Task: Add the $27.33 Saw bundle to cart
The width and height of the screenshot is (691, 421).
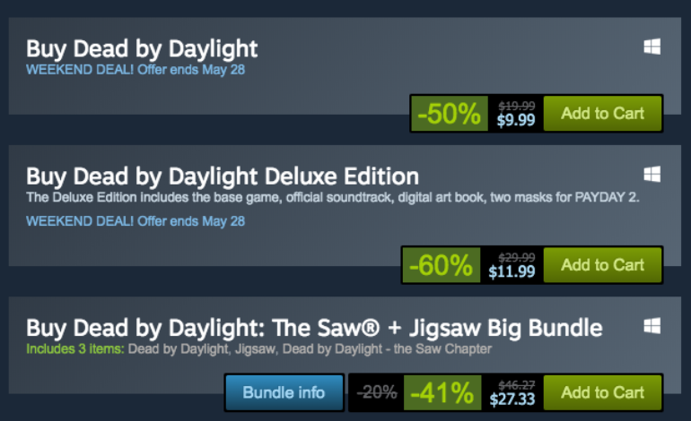Action: click(602, 393)
